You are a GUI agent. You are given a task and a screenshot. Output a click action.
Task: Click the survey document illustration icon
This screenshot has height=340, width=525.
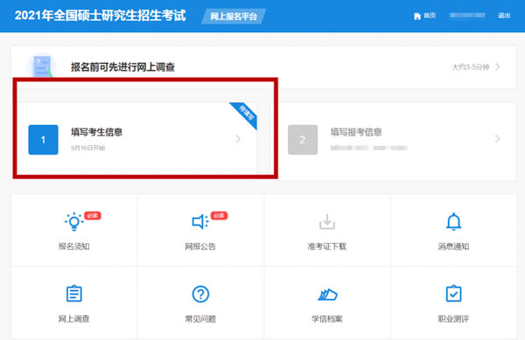click(x=42, y=66)
